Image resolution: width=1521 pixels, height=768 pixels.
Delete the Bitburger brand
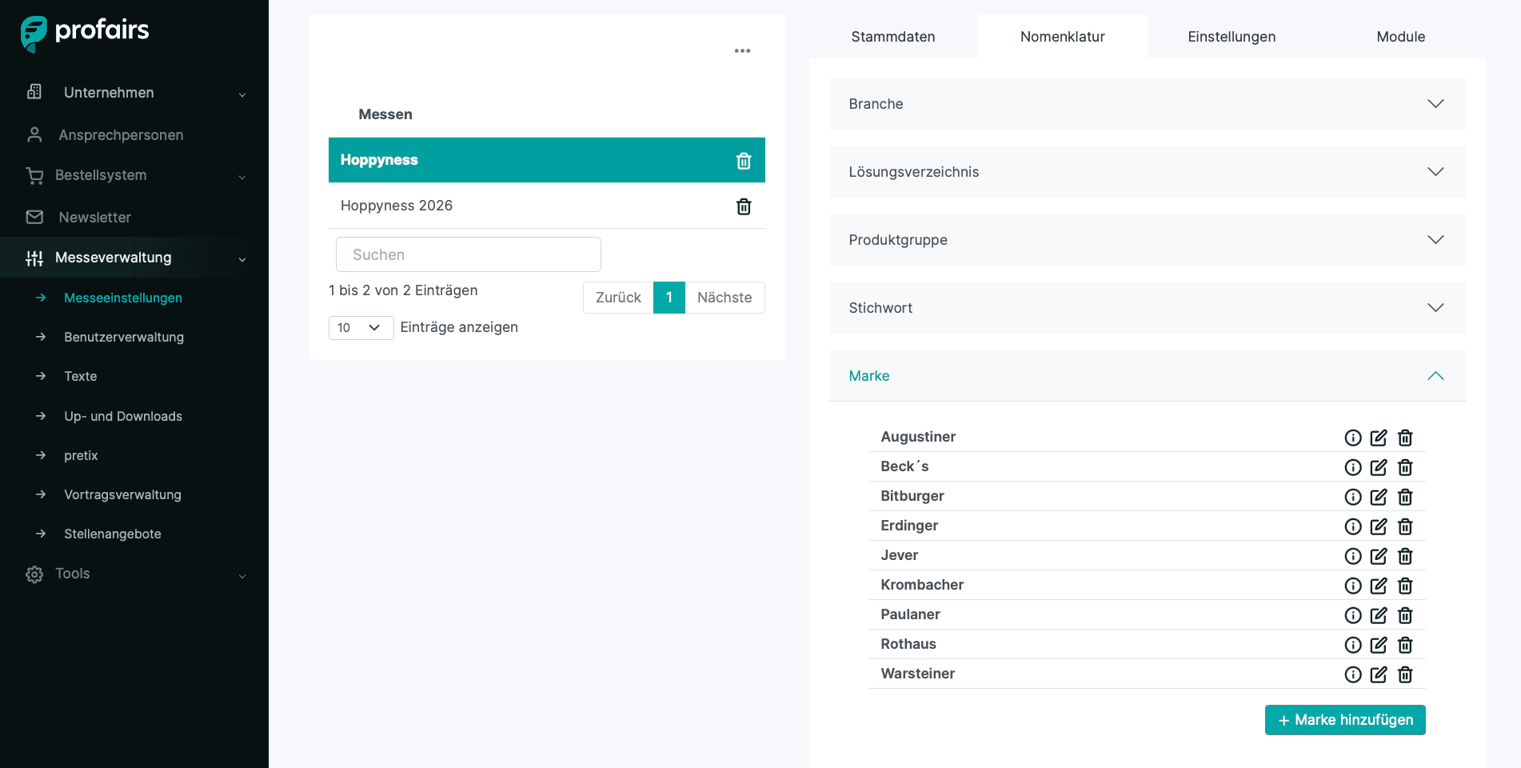pyautogui.click(x=1405, y=497)
